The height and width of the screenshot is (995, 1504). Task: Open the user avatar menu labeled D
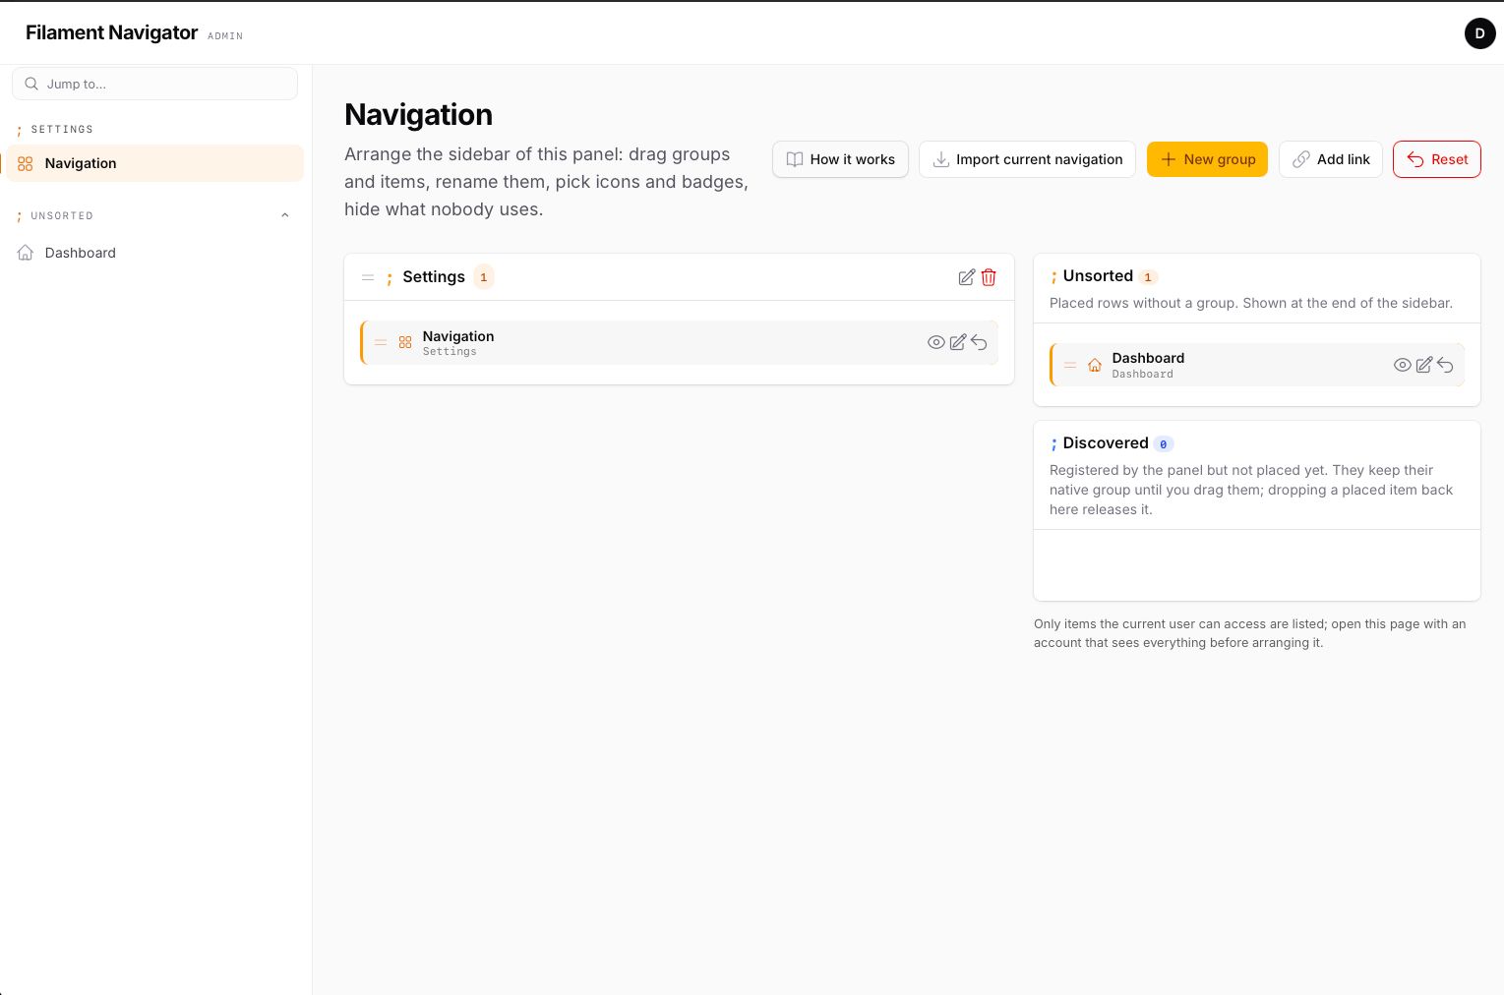1479,33
